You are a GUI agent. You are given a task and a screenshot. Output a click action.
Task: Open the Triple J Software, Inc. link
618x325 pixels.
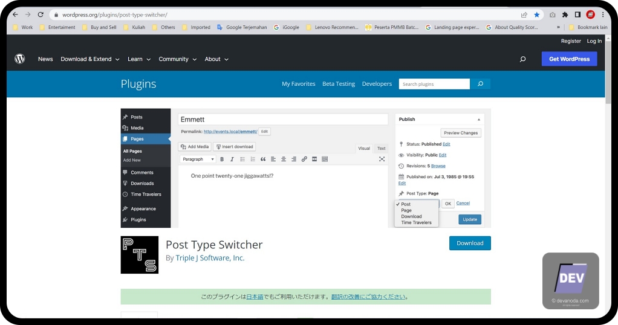pyautogui.click(x=210, y=258)
